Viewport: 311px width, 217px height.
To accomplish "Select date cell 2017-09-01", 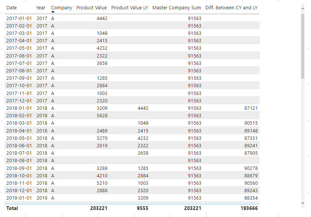I will coord(19,78).
